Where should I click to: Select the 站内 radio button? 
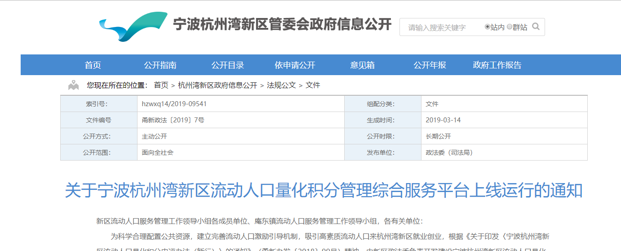click(488, 27)
